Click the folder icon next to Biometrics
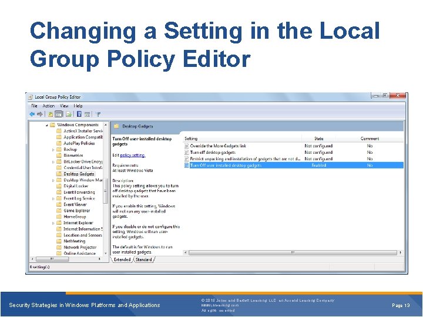This screenshot has width=423, height=317. click(59, 155)
